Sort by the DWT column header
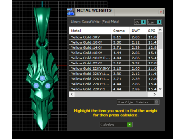Viewport: 186px width, 139px height. pos(138,31)
